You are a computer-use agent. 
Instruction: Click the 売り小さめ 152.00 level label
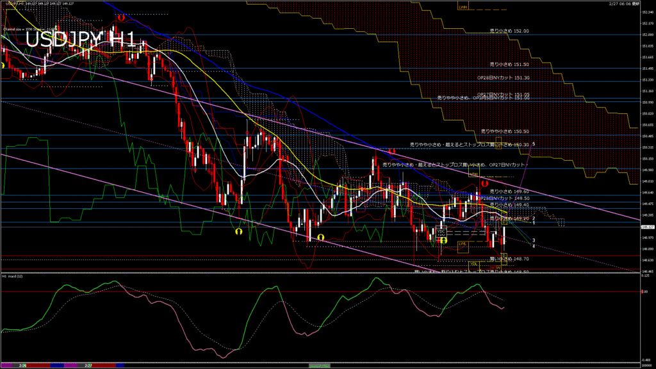pos(509,31)
